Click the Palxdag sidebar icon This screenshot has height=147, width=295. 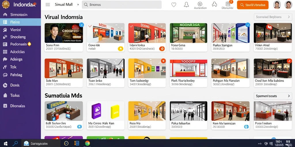(x=5, y=75)
